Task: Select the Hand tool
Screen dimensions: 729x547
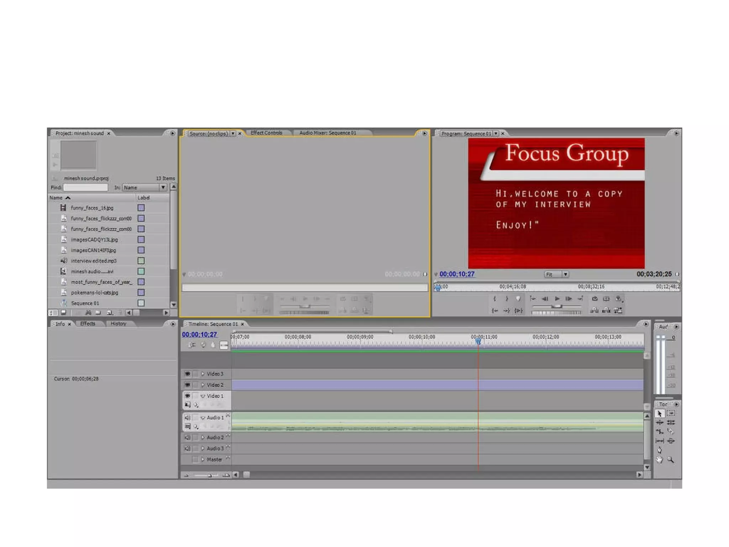Action: pyautogui.click(x=659, y=460)
